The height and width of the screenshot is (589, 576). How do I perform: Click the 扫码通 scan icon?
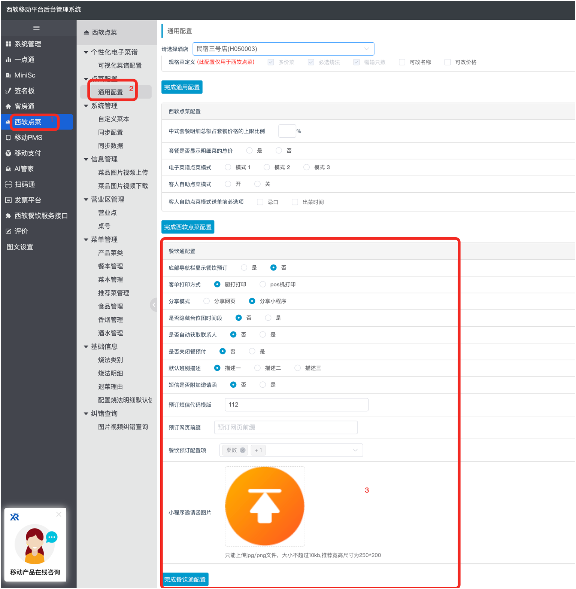click(8, 184)
